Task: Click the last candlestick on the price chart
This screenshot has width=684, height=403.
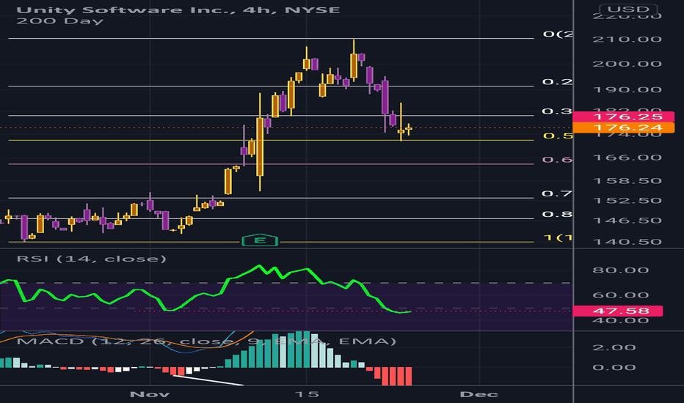Action: pos(409,128)
